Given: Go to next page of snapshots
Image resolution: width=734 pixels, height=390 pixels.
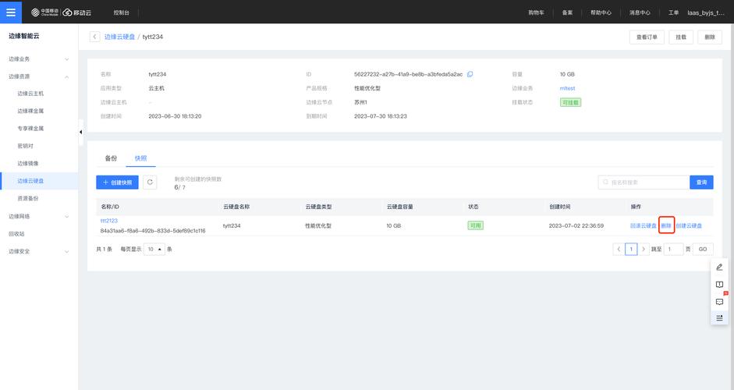Looking at the screenshot, I should pyautogui.click(x=644, y=249).
